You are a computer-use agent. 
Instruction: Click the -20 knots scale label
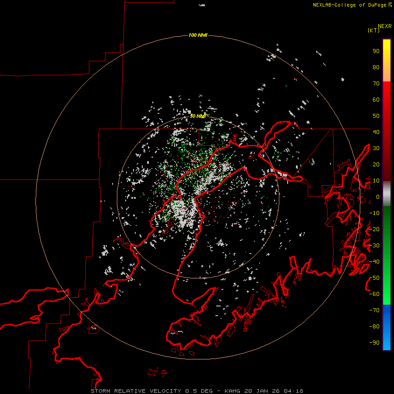pyautogui.click(x=374, y=229)
